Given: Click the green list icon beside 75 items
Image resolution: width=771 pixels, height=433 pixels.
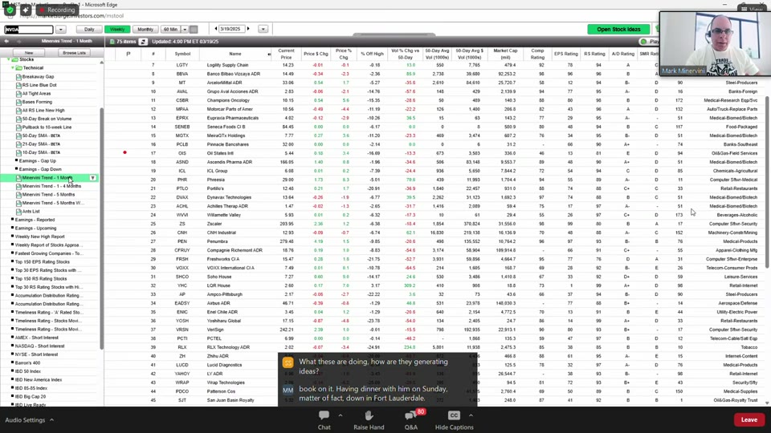Looking at the screenshot, I should point(112,42).
